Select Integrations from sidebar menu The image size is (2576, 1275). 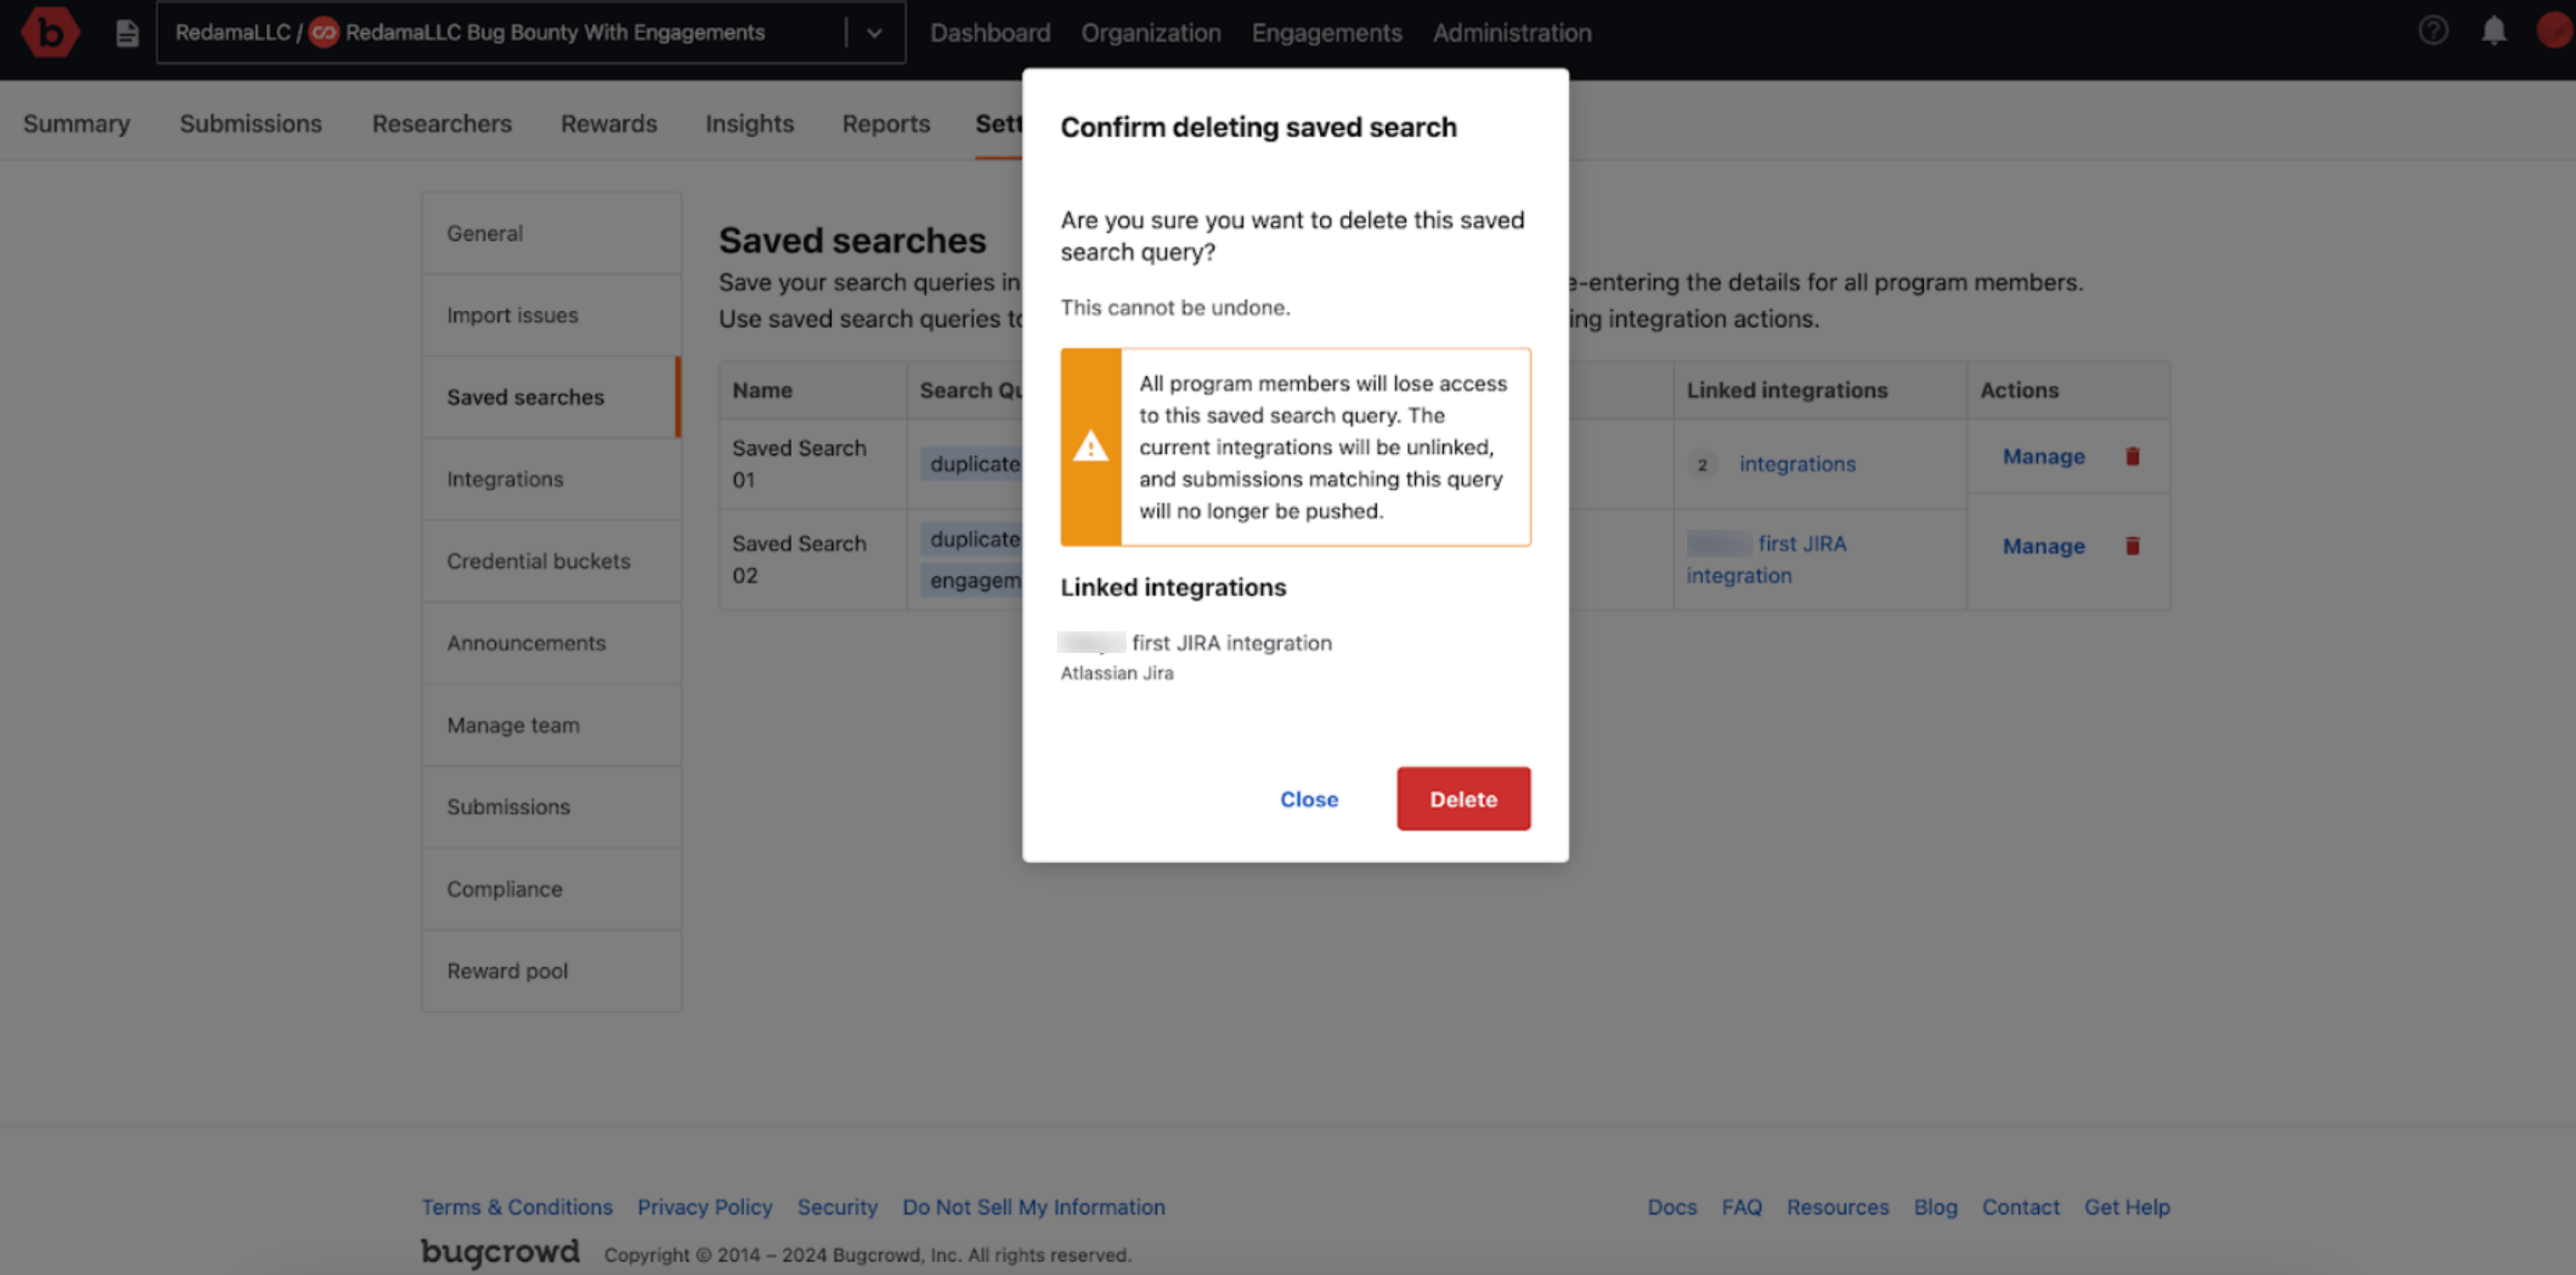pyautogui.click(x=505, y=478)
